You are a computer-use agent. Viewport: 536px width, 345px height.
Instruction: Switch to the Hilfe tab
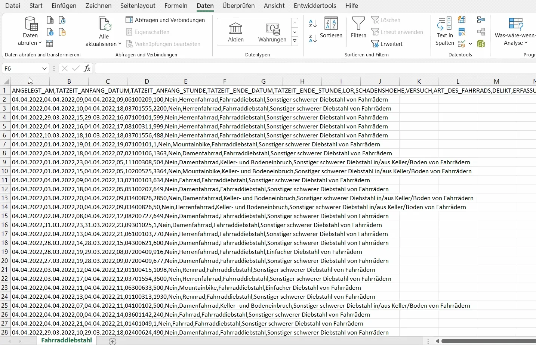pyautogui.click(x=352, y=6)
